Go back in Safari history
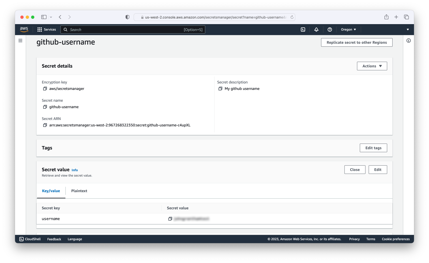The height and width of the screenshot is (263, 429). tap(60, 17)
